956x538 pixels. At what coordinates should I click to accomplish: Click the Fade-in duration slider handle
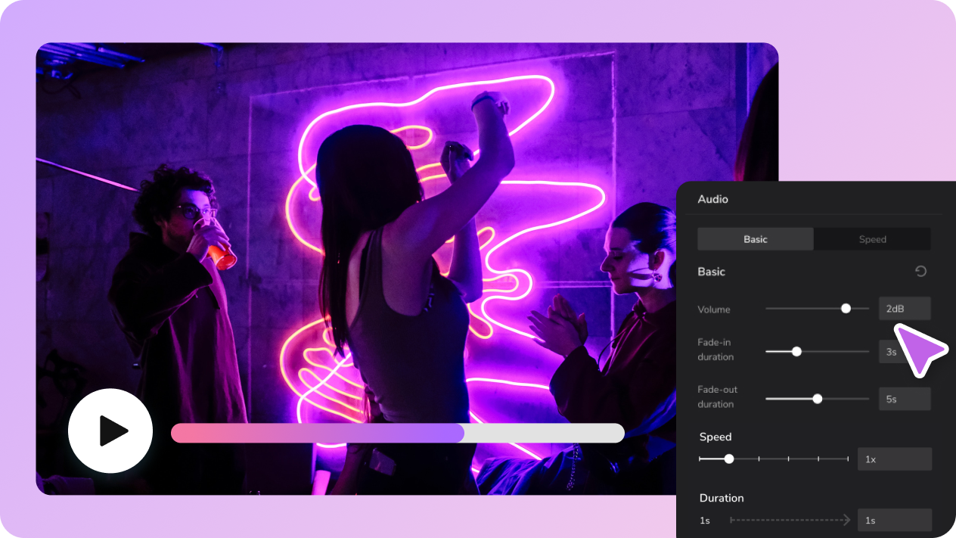tap(796, 351)
